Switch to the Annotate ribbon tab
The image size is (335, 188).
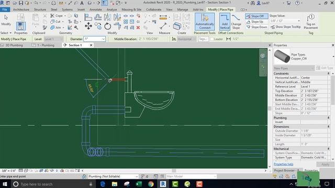click(95, 9)
